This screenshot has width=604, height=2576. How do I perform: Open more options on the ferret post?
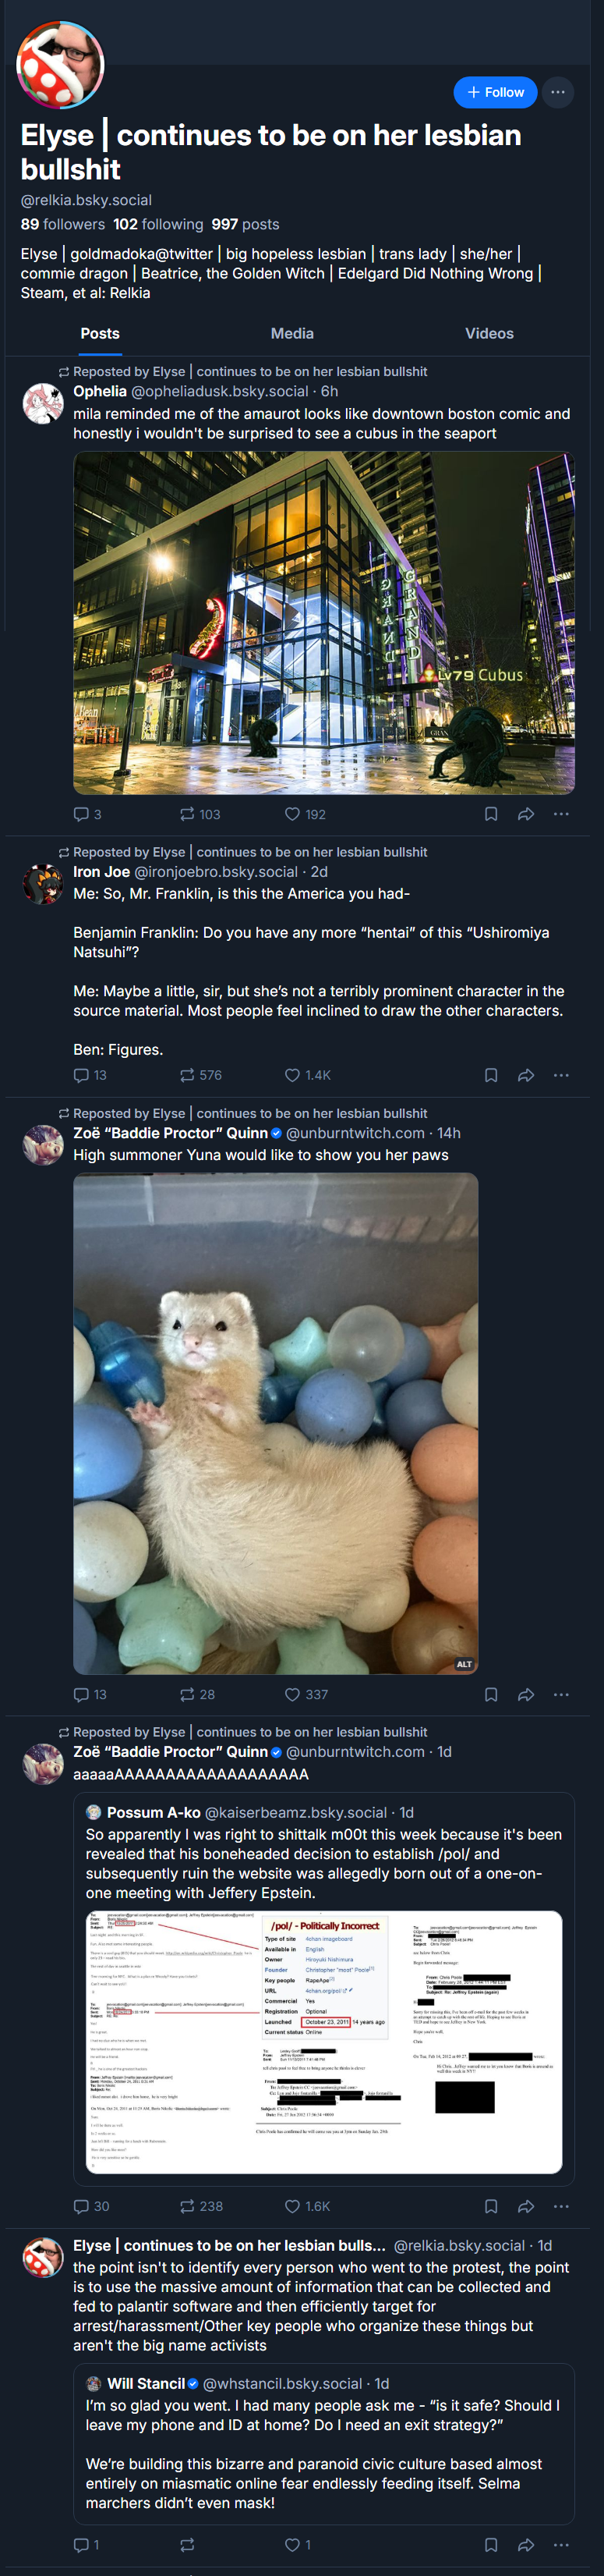coord(561,1694)
